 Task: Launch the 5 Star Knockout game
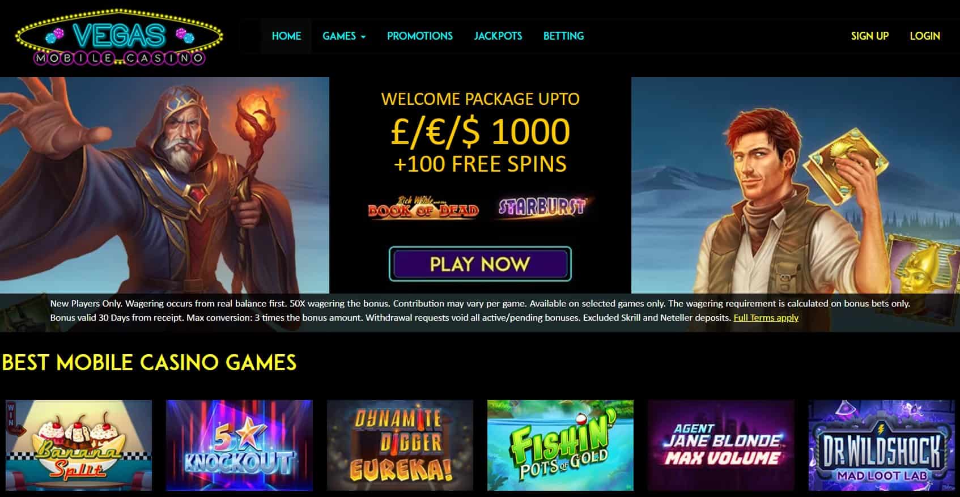tap(239, 445)
